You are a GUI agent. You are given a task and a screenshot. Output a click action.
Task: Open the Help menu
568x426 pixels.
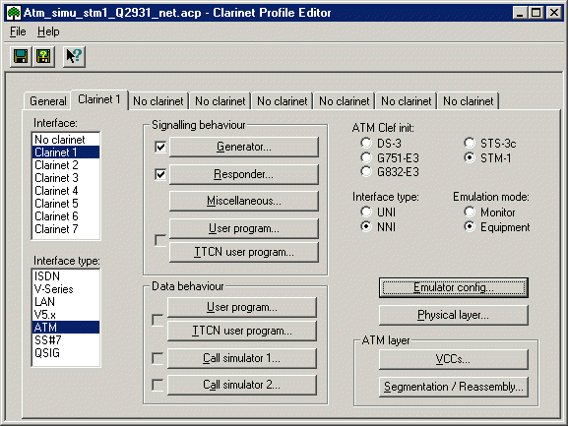pyautogui.click(x=48, y=31)
